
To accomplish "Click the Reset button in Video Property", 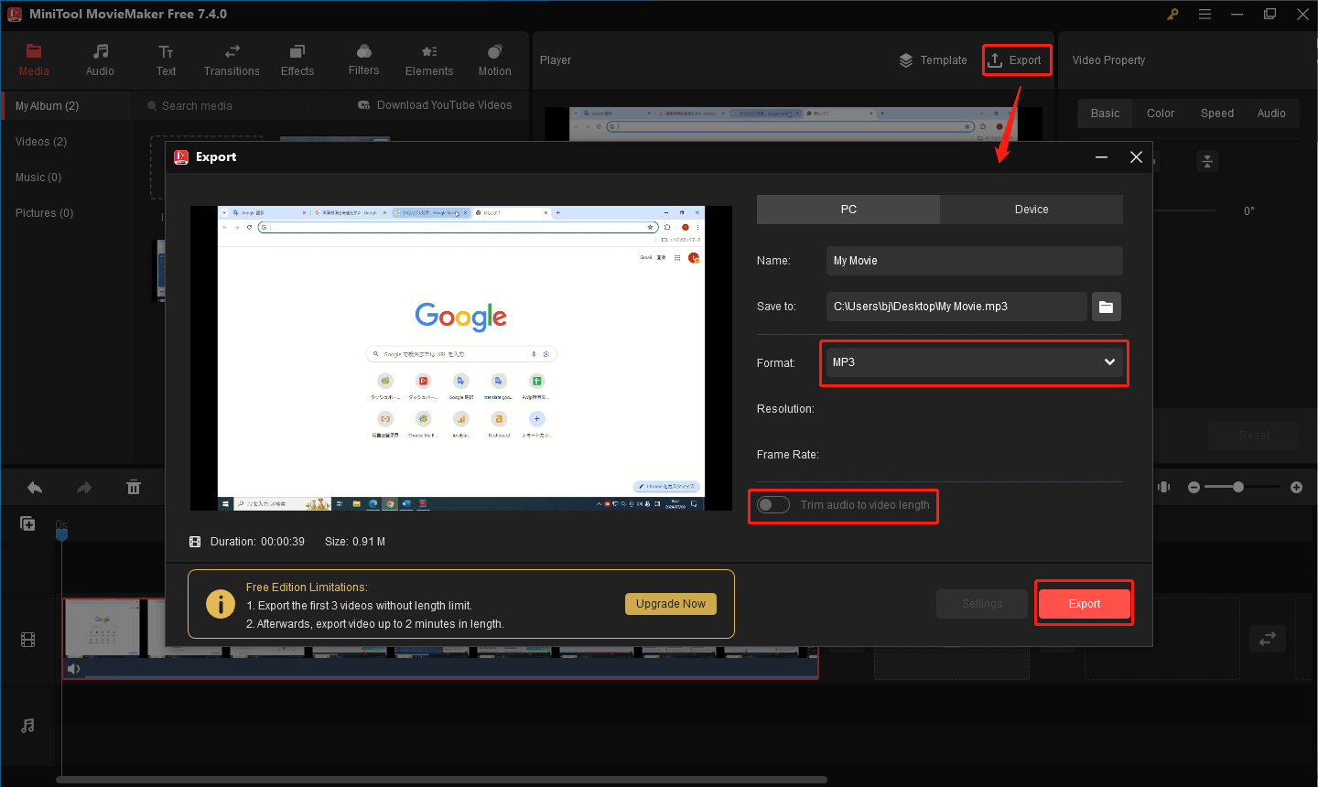I will [x=1254, y=436].
